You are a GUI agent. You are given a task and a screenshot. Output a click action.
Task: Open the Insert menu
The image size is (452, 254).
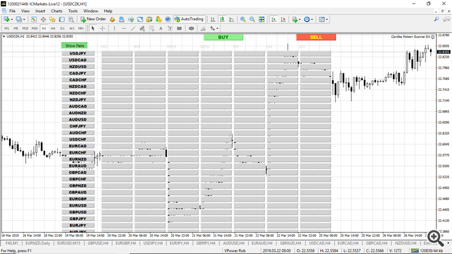(x=40, y=11)
